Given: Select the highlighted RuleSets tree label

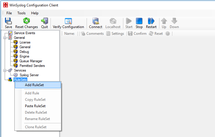Looking at the screenshot, I should tap(20, 80).
